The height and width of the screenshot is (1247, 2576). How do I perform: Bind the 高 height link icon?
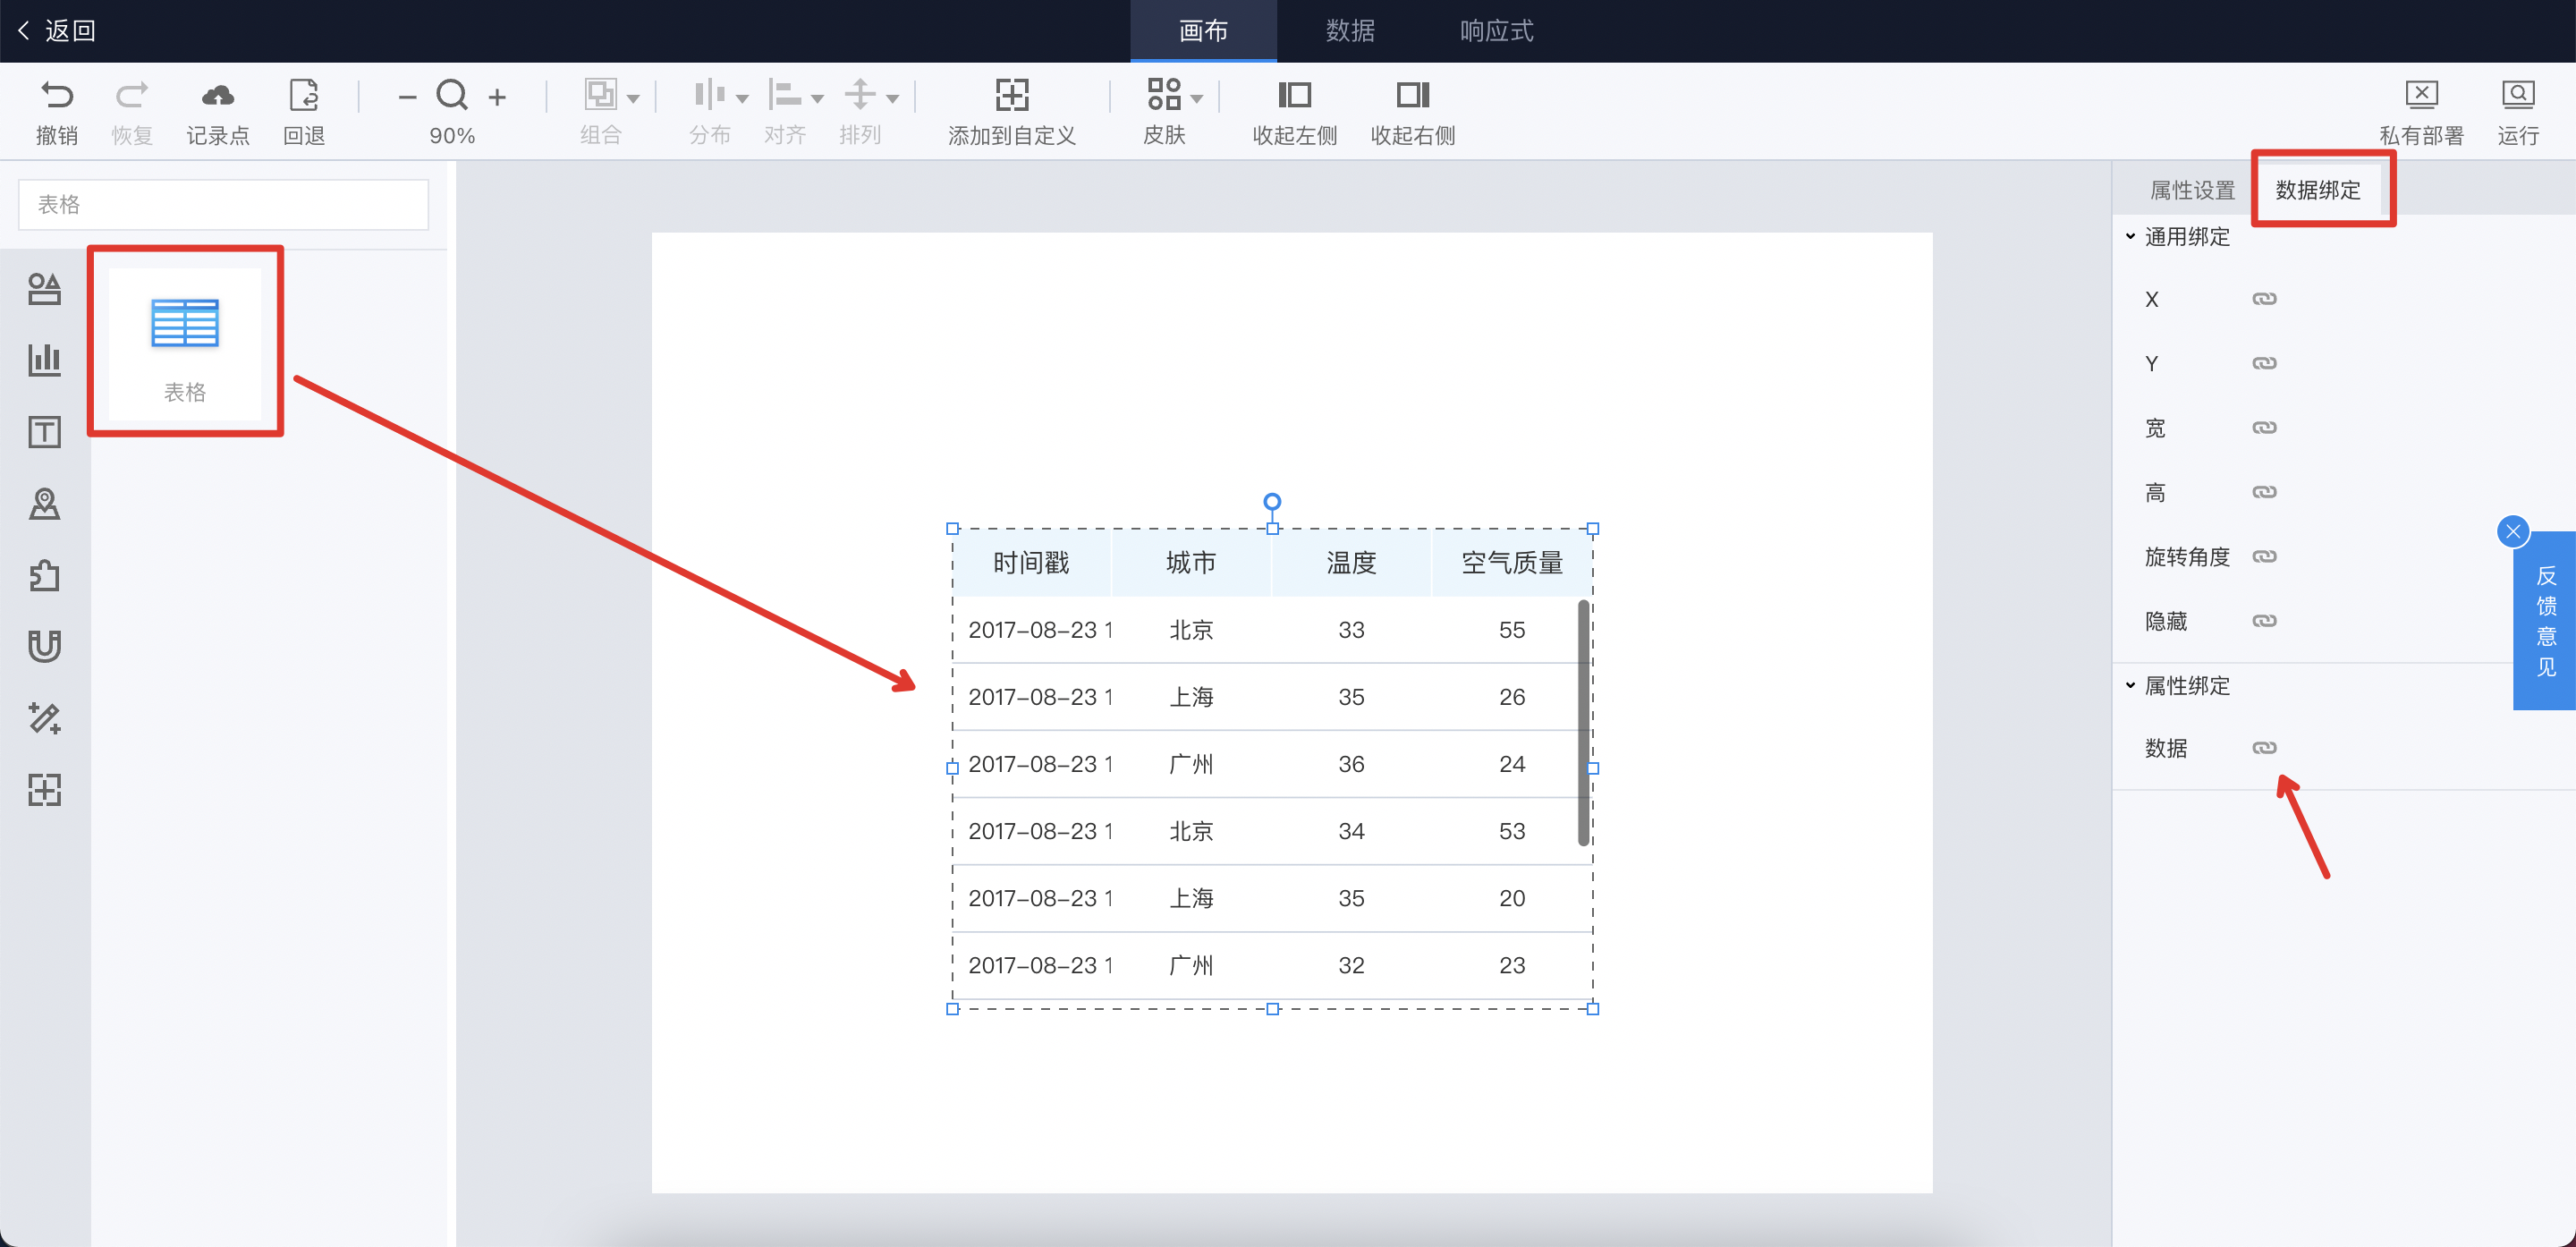(x=2264, y=492)
